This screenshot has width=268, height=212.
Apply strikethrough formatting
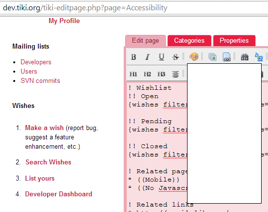coord(175,57)
